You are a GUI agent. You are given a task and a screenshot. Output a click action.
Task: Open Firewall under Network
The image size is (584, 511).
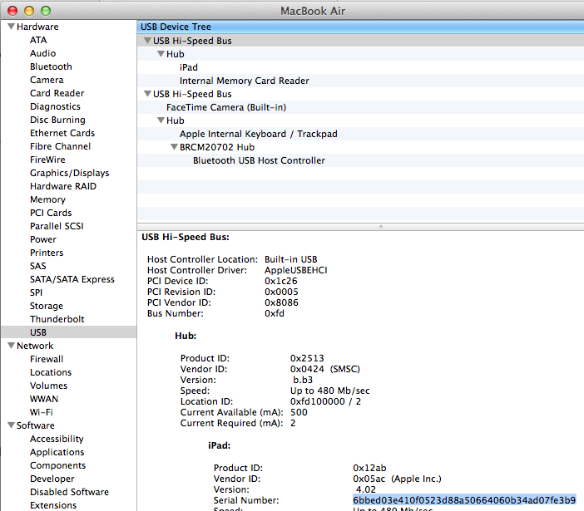point(47,359)
